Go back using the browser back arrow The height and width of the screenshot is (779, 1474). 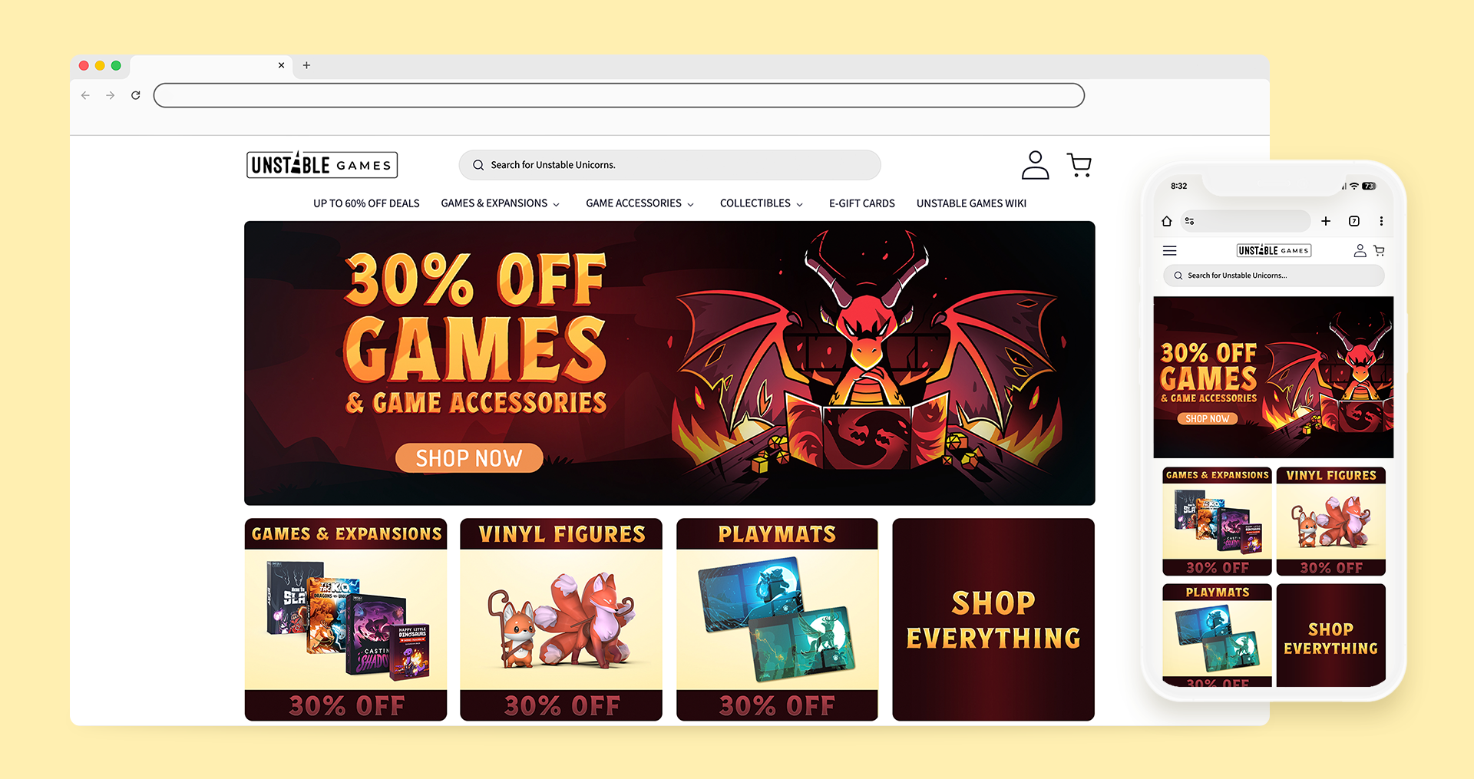[85, 95]
